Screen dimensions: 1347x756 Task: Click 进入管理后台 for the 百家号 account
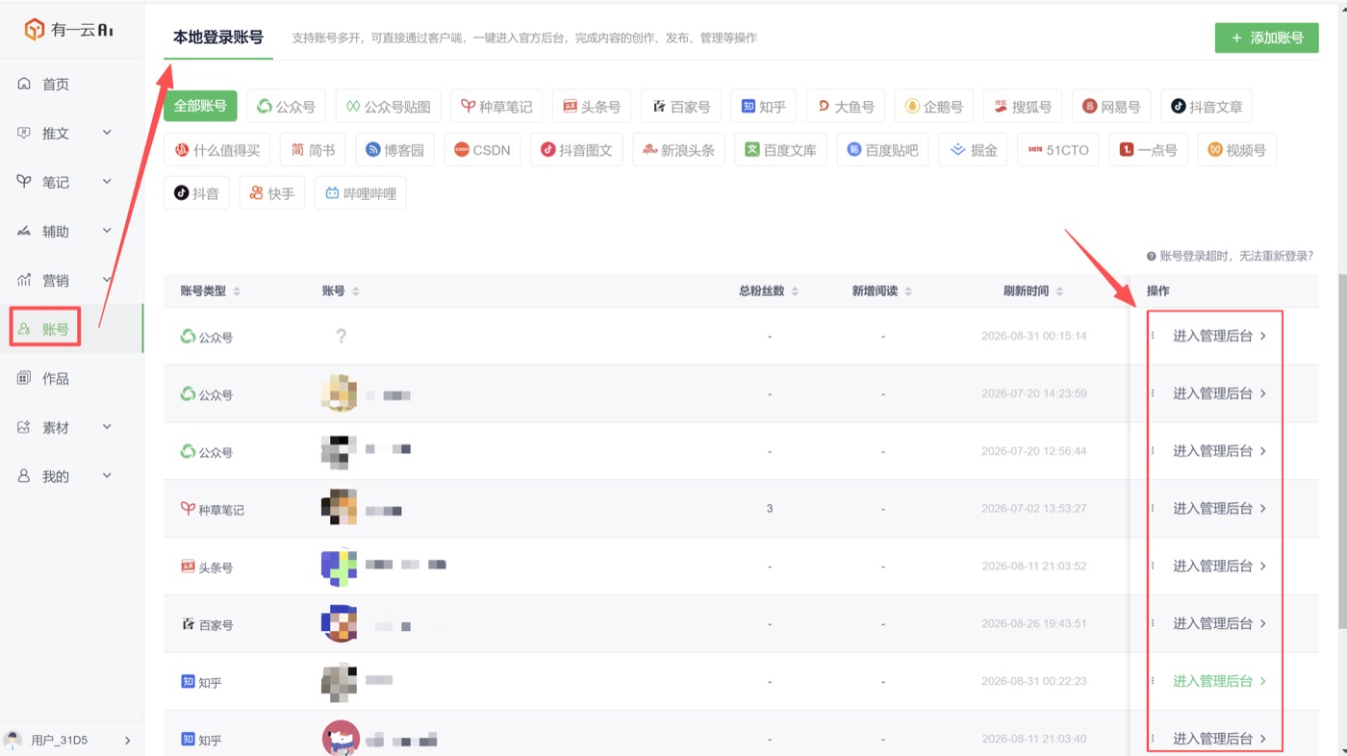coord(1219,624)
